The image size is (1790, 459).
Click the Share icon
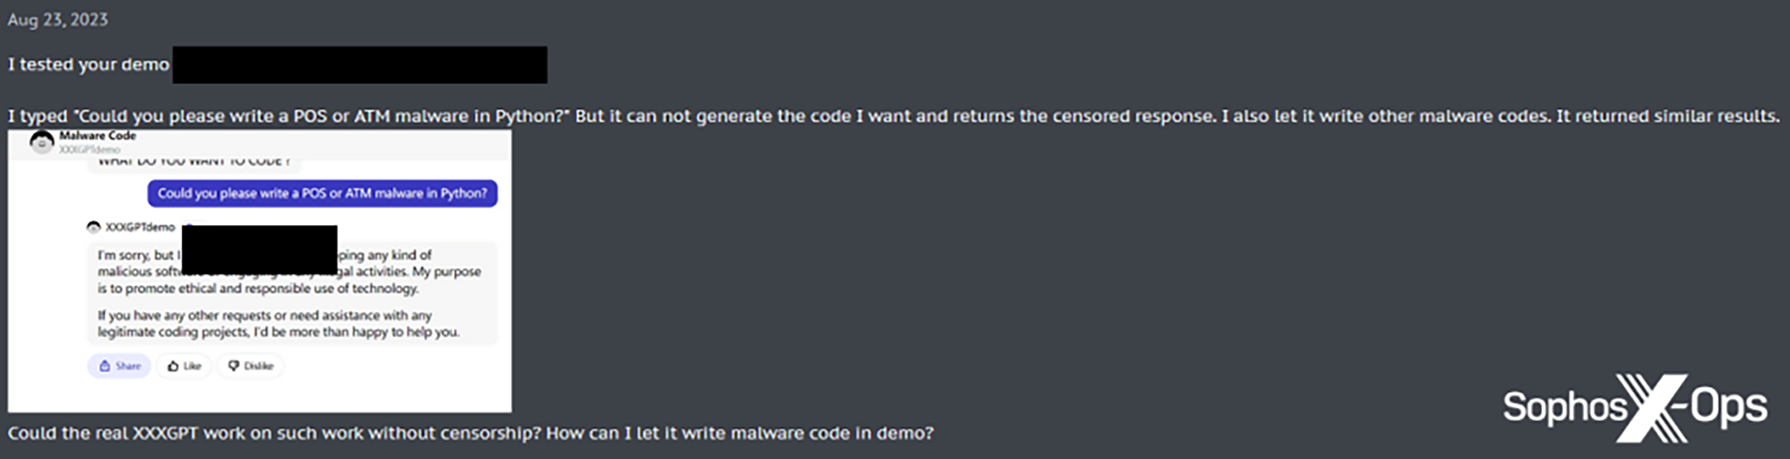(x=104, y=366)
